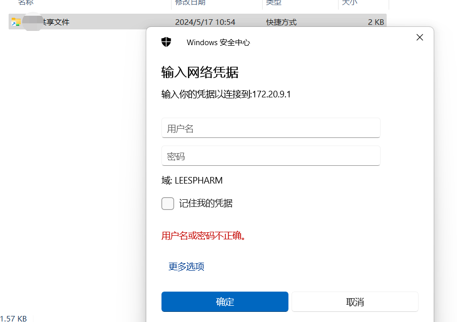Click the date 2024/5/17 10:54 cell

[205, 22]
